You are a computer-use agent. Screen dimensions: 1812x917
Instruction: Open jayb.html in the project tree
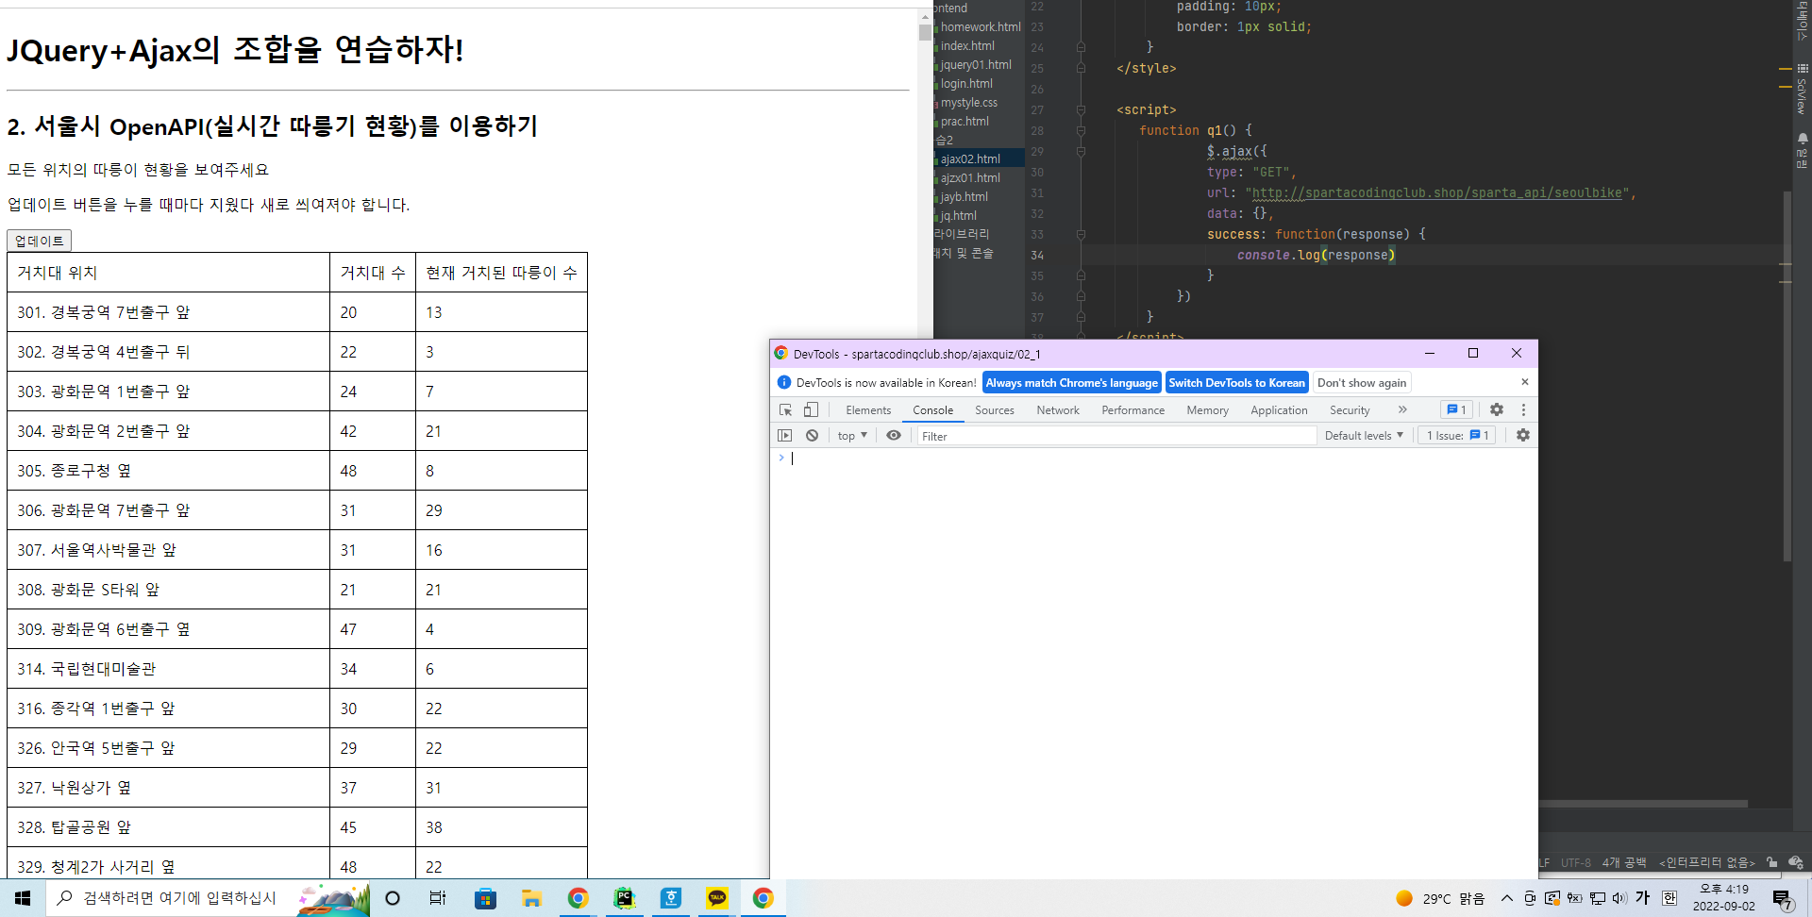click(x=965, y=196)
